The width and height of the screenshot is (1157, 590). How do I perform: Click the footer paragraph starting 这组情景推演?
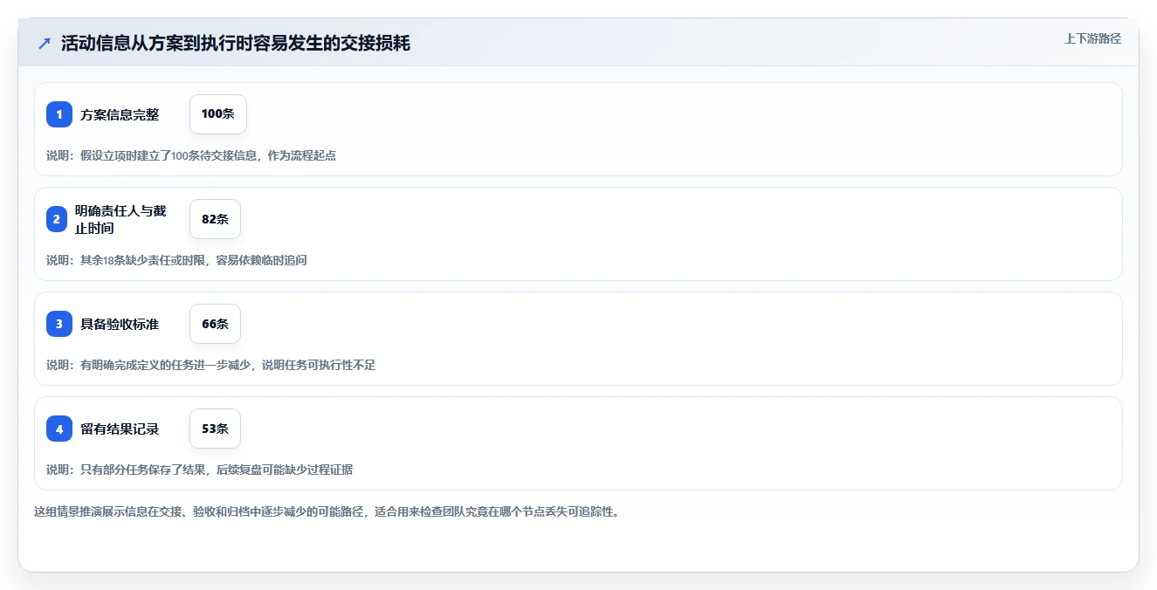(327, 511)
